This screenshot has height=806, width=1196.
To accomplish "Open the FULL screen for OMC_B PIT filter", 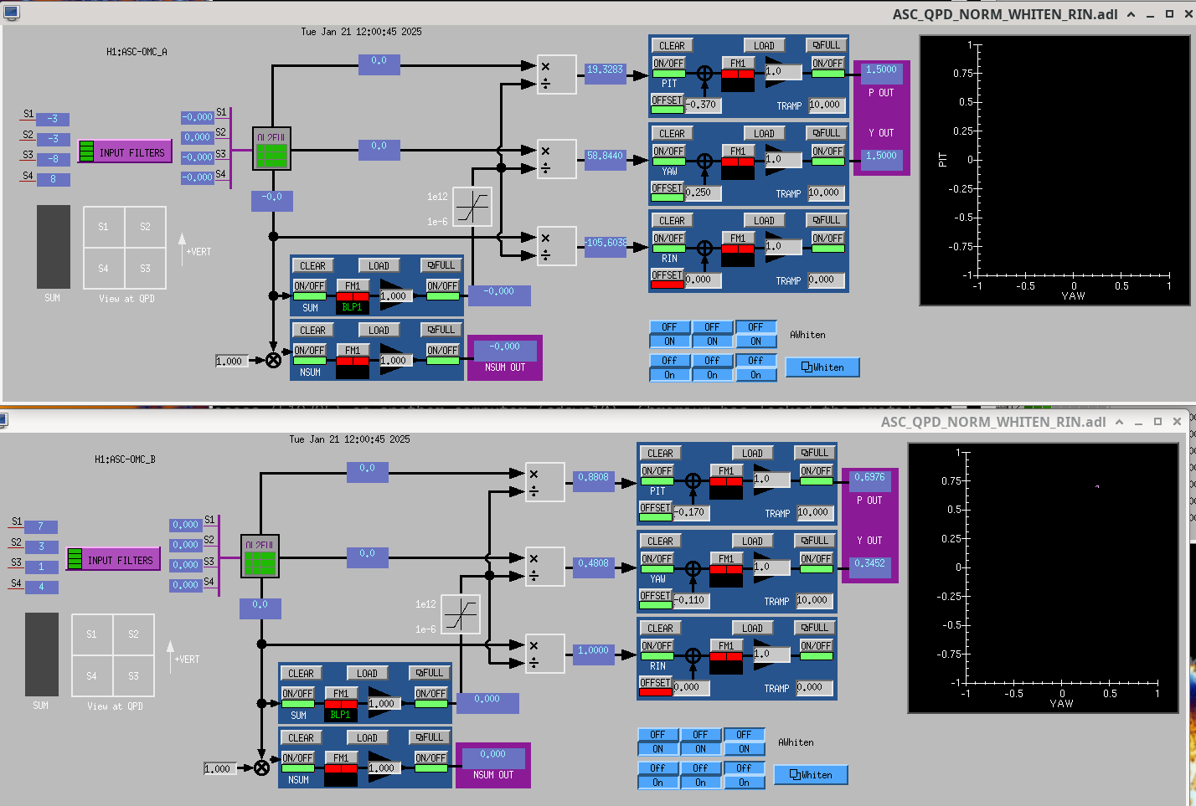I will [815, 453].
